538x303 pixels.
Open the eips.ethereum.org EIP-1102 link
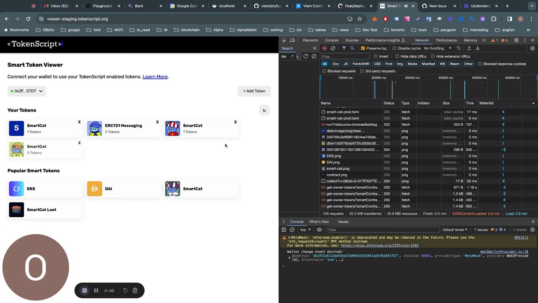coord(380,246)
